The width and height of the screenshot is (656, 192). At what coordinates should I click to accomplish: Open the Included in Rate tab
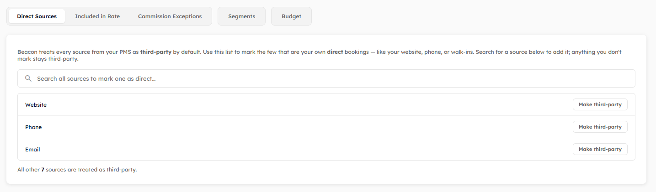point(97,16)
